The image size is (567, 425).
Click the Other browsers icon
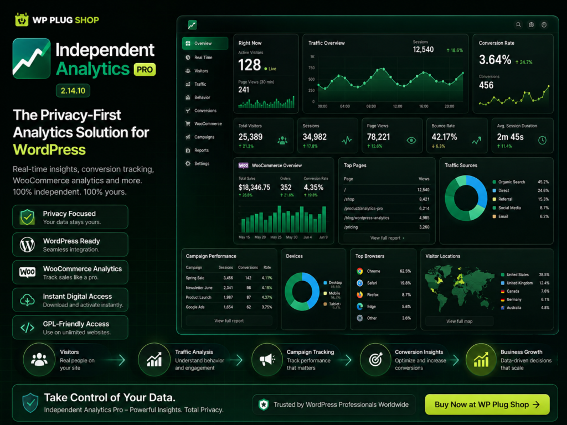tap(360, 318)
